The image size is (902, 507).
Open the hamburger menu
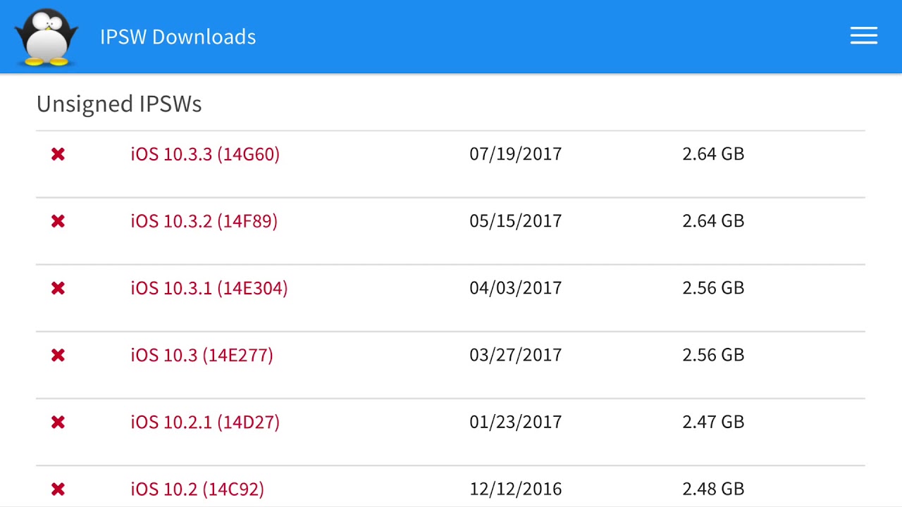tap(863, 36)
